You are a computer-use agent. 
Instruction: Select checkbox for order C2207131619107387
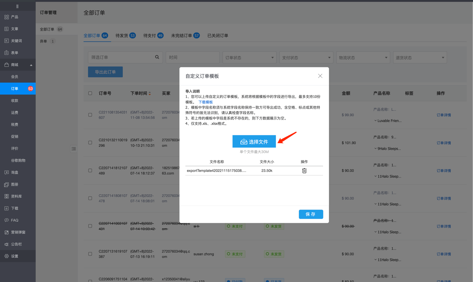click(90, 254)
